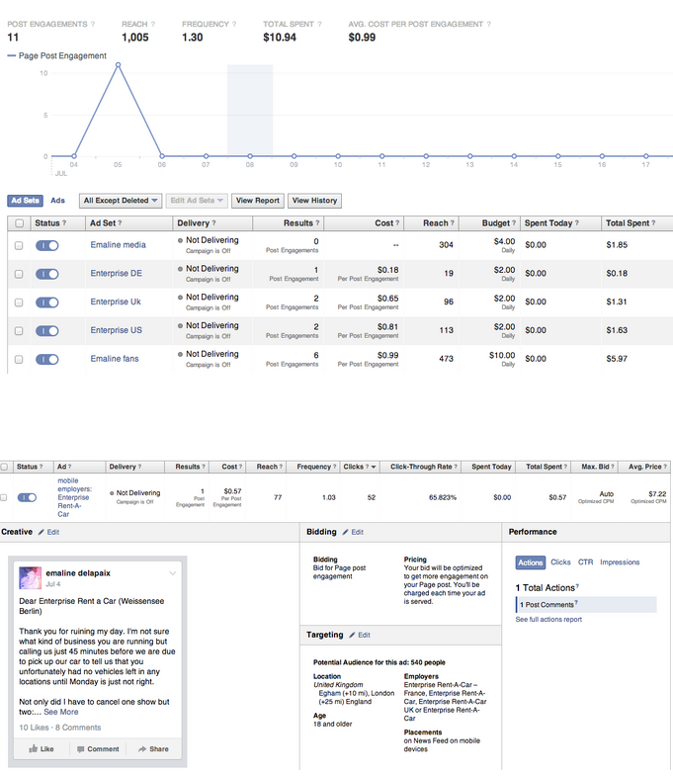Click the help icon next to Reach summary
The height and width of the screenshot is (776, 673).
153,24
